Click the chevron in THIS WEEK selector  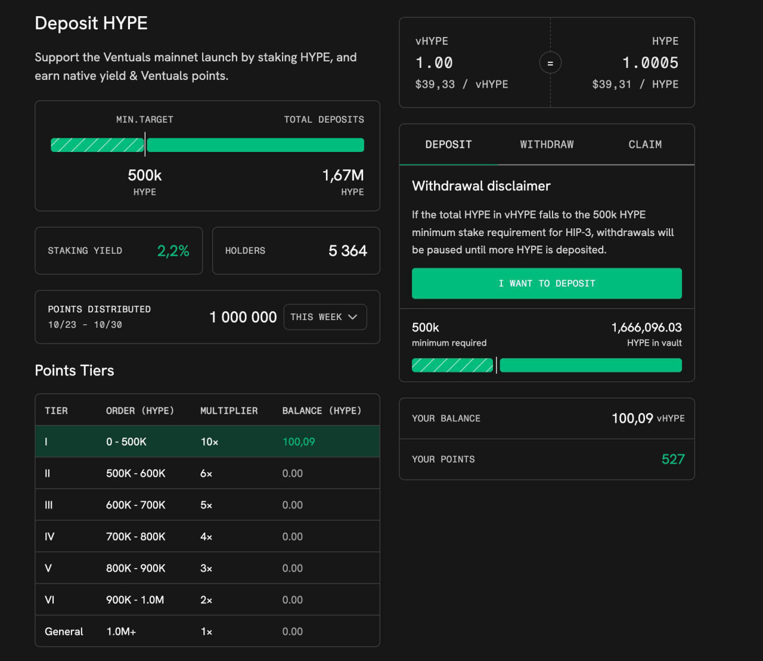click(353, 317)
